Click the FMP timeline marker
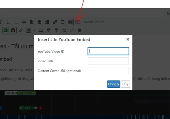Viewport: 170px width, 119px height. click(x=35, y=108)
